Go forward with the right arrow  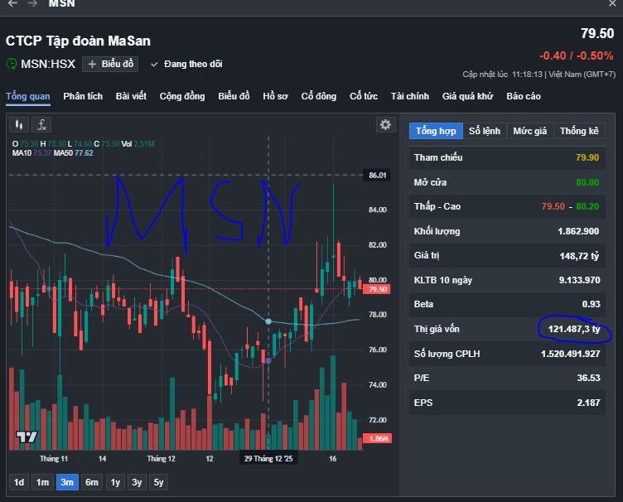coord(32,3)
